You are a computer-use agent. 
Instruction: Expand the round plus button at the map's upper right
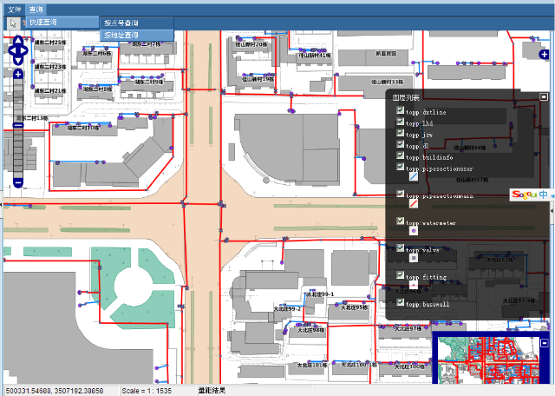point(544,55)
